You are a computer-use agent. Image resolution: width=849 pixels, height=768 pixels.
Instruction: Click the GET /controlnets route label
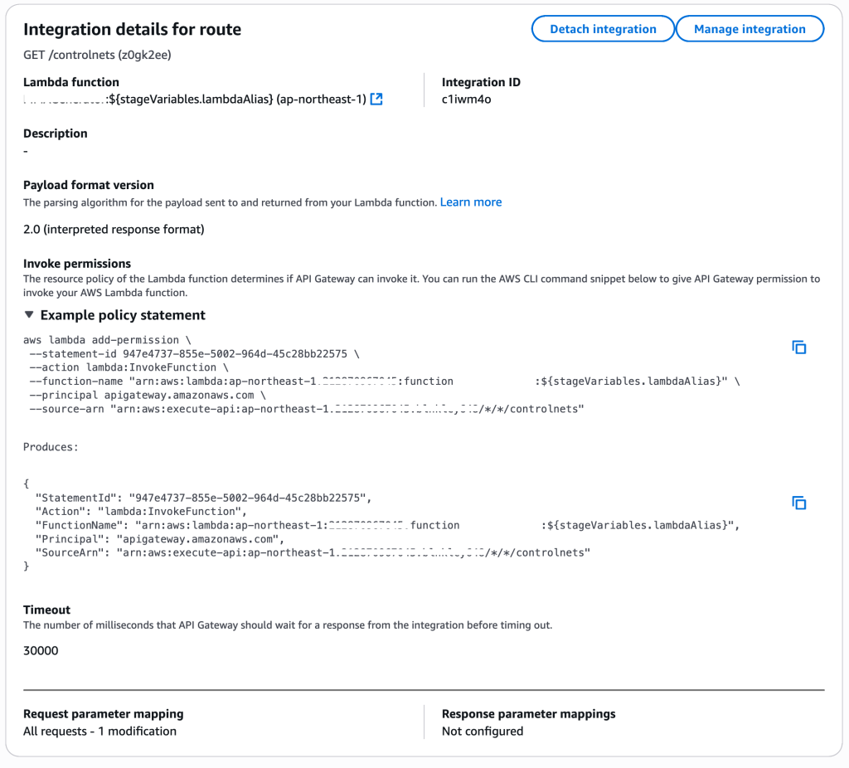click(x=97, y=56)
